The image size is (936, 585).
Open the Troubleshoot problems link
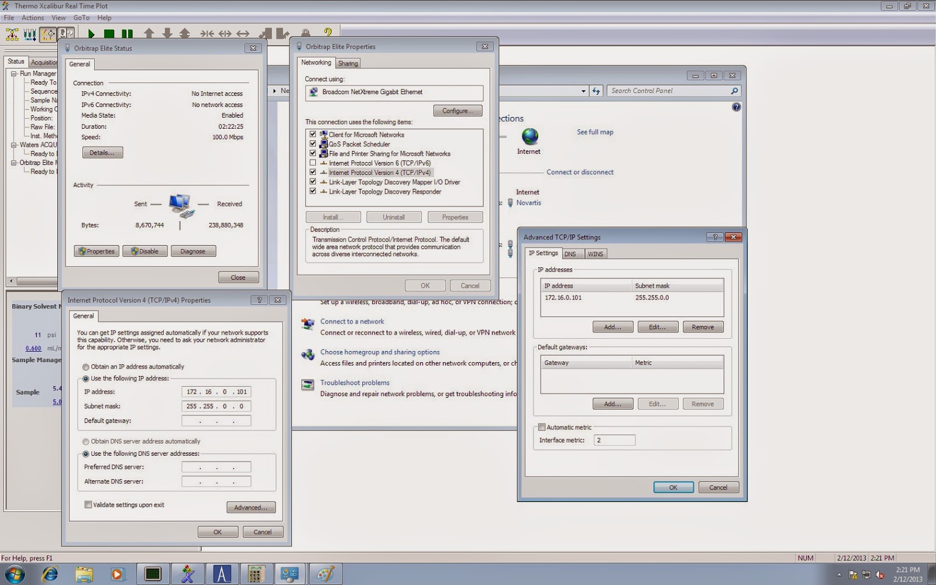tap(355, 383)
